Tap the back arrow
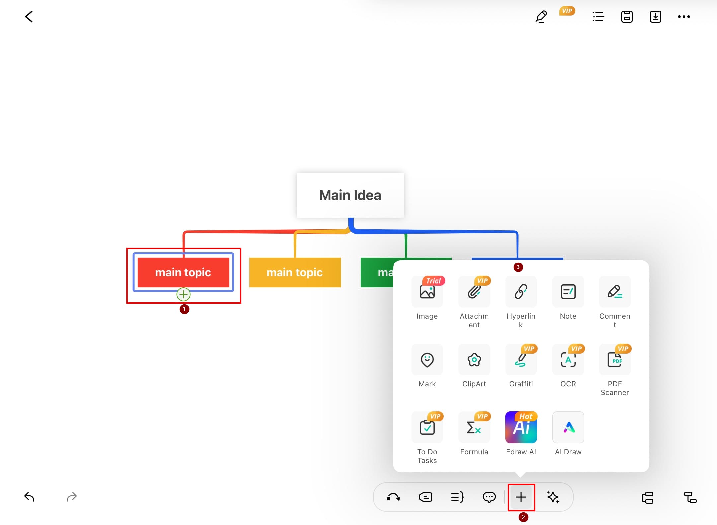 coord(29,17)
